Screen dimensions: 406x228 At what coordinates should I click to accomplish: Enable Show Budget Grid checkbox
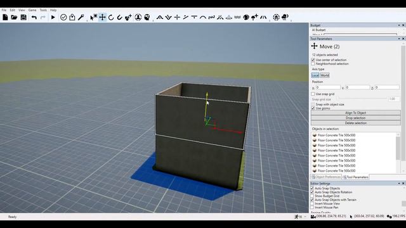pos(312,196)
